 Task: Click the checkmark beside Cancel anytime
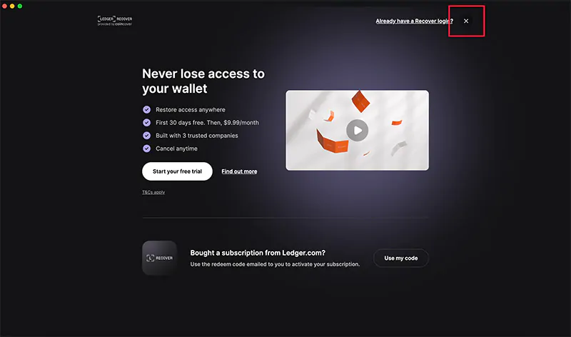click(x=147, y=149)
